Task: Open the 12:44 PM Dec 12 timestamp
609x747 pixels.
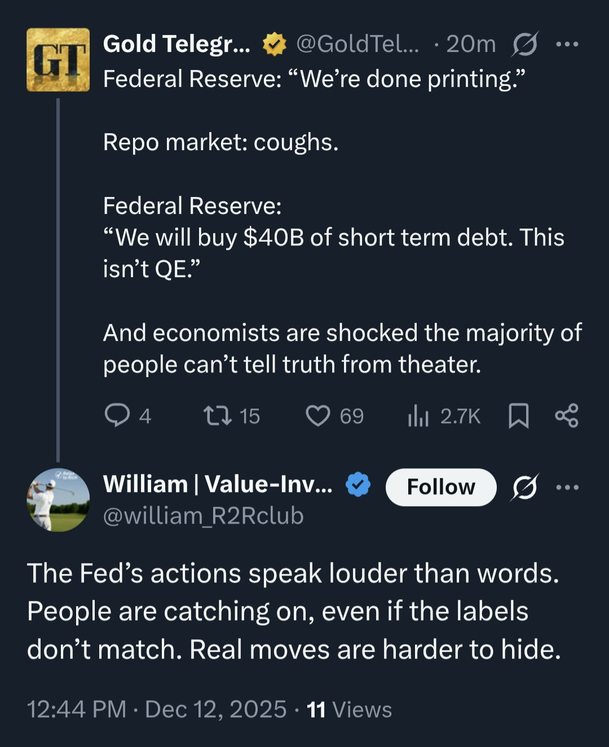Action: tap(157, 709)
